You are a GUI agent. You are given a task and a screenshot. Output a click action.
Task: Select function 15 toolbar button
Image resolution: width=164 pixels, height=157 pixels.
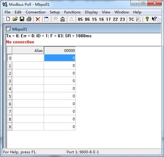point(94,19)
